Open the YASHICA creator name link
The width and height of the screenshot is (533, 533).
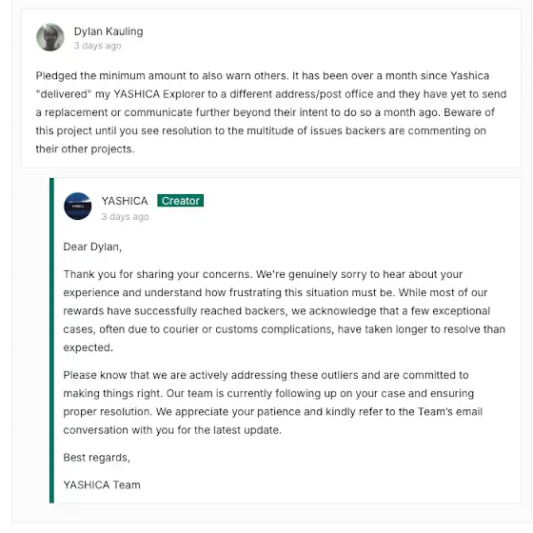pos(125,201)
